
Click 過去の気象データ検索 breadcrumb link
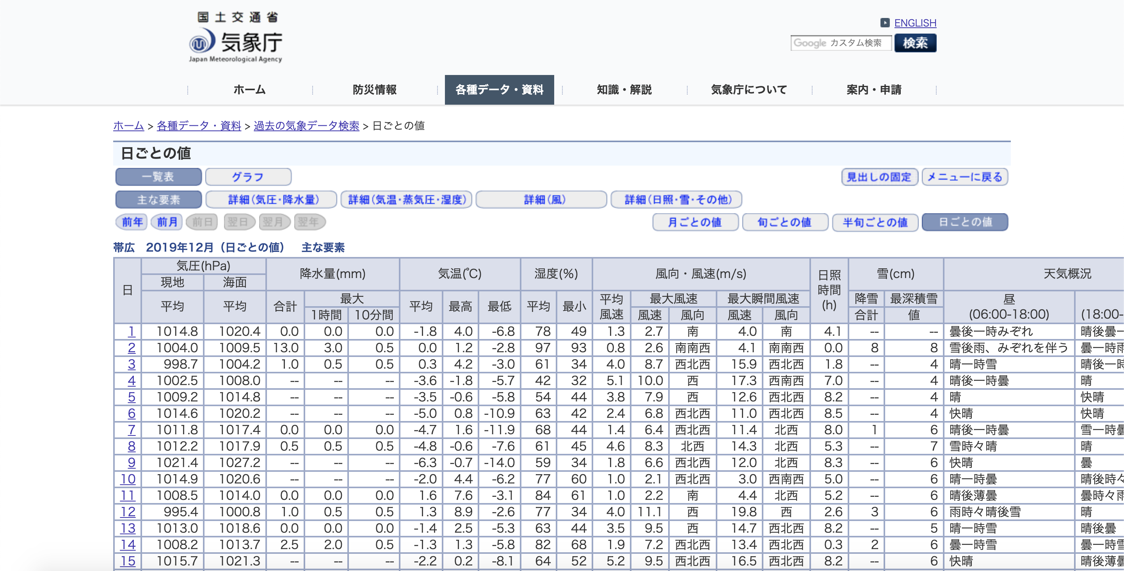[x=306, y=126]
